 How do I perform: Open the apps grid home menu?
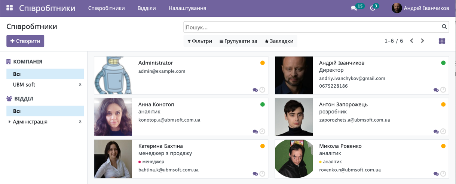pyautogui.click(x=10, y=8)
